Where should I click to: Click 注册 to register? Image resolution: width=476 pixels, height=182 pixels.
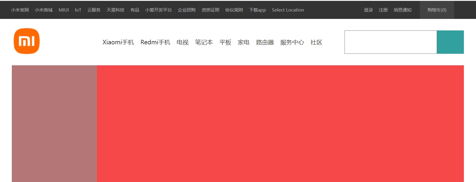(383, 10)
